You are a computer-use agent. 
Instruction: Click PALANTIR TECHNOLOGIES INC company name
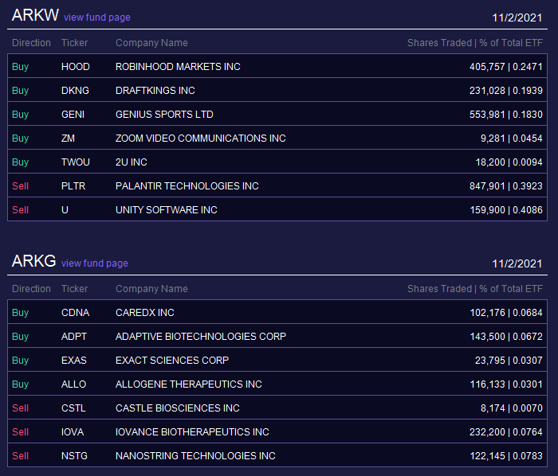click(187, 186)
